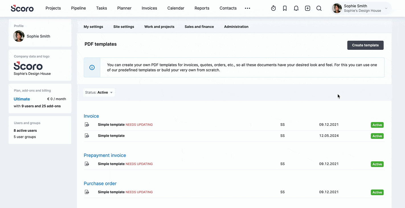The width and height of the screenshot is (405, 208).
Task: Open the Purchase order heading link
Action: pyautogui.click(x=100, y=184)
